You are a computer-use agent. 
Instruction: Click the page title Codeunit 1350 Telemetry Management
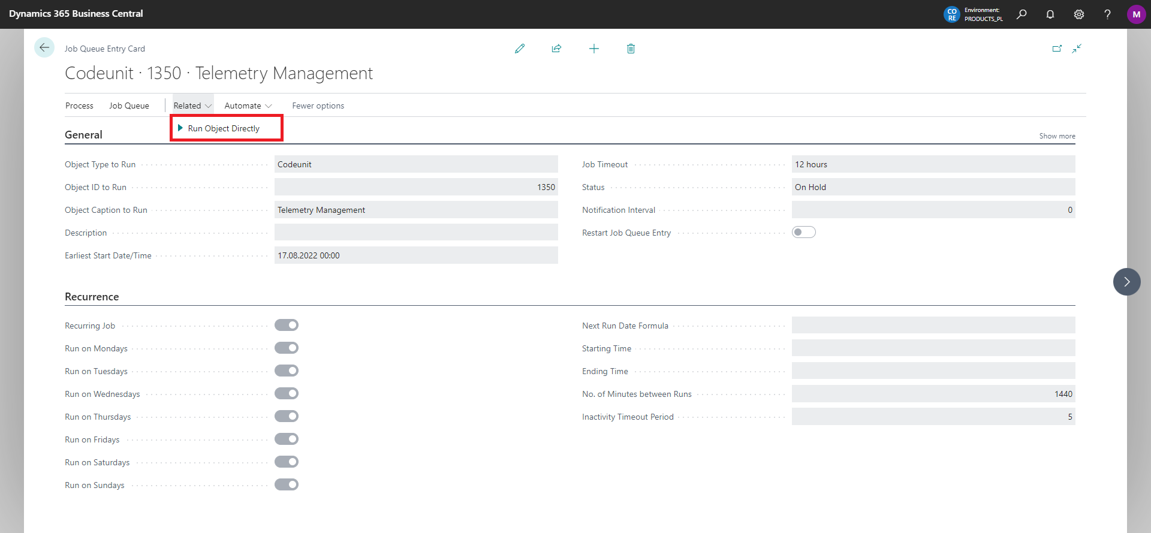[x=219, y=73]
